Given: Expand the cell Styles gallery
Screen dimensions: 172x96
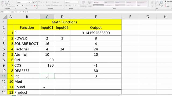Looking at the screenshot, I should click(x=148, y=6).
